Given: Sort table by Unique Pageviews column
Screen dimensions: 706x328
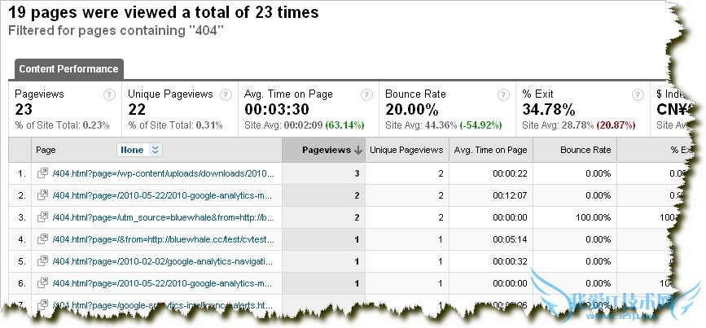Looking at the screenshot, I should pos(406,150).
